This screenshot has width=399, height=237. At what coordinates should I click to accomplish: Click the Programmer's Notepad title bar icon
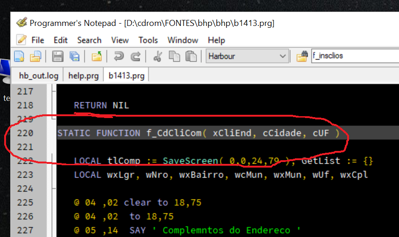pos(22,22)
